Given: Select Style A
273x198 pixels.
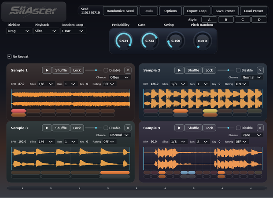Looking at the screenshot, I should coord(209,20).
